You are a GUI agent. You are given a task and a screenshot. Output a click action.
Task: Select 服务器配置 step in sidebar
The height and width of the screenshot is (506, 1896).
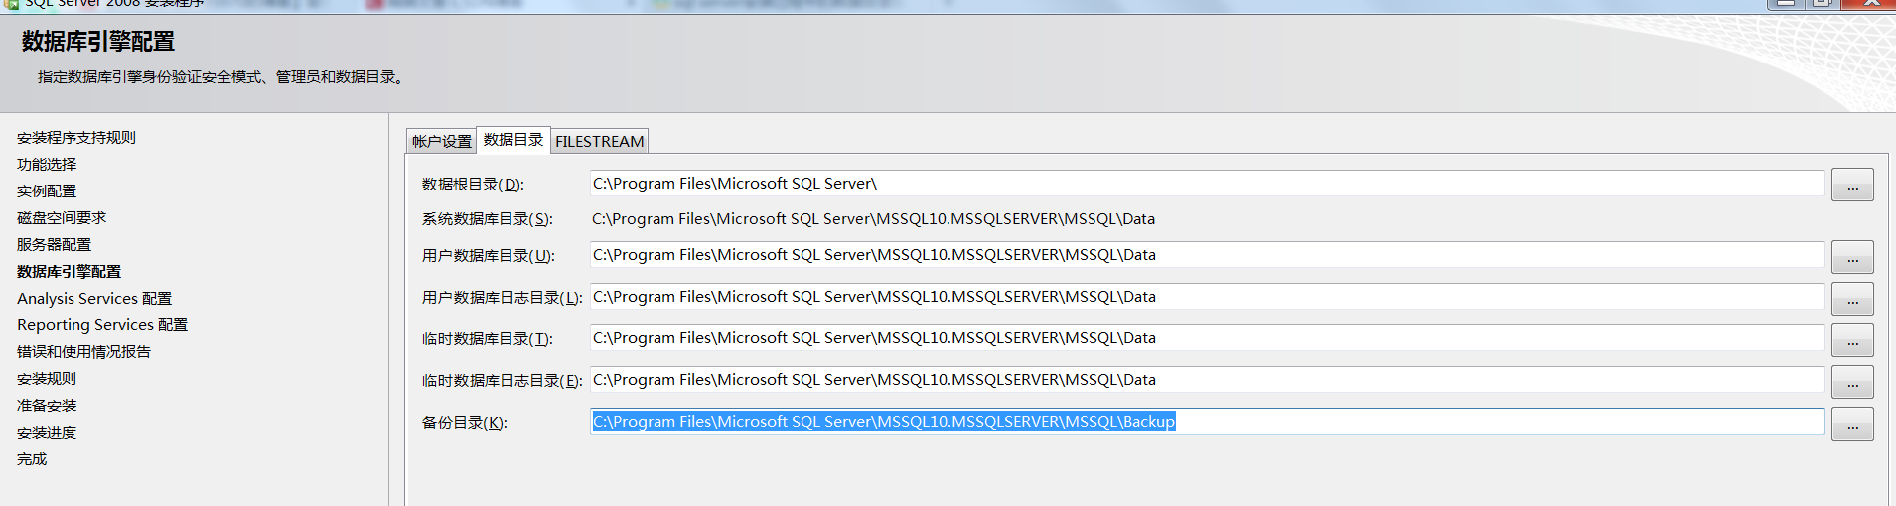(54, 245)
